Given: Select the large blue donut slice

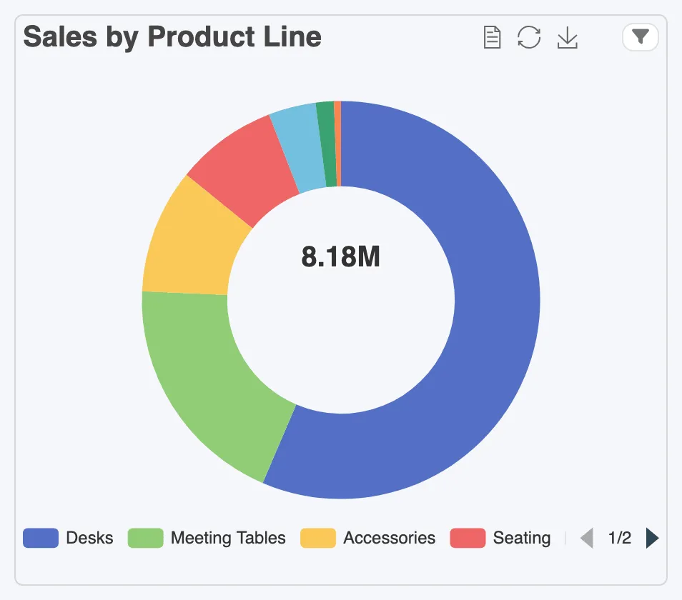Looking at the screenshot, I should [492, 330].
